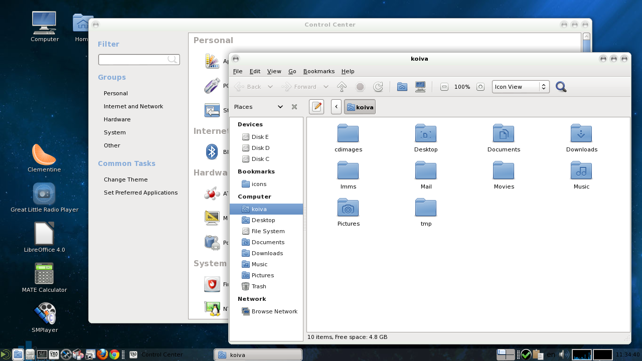642x361 pixels.
Task: Select the Hardware group in Control Center
Action: pyautogui.click(x=117, y=119)
